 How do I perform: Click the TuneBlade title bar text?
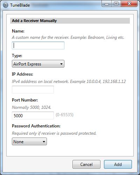coord(20,5)
